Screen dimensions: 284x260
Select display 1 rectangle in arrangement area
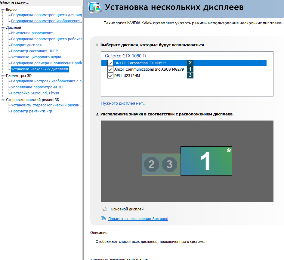tap(206, 161)
